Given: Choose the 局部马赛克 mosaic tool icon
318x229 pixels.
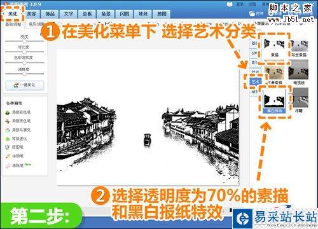Looking at the screenshot, I should 8,130.
